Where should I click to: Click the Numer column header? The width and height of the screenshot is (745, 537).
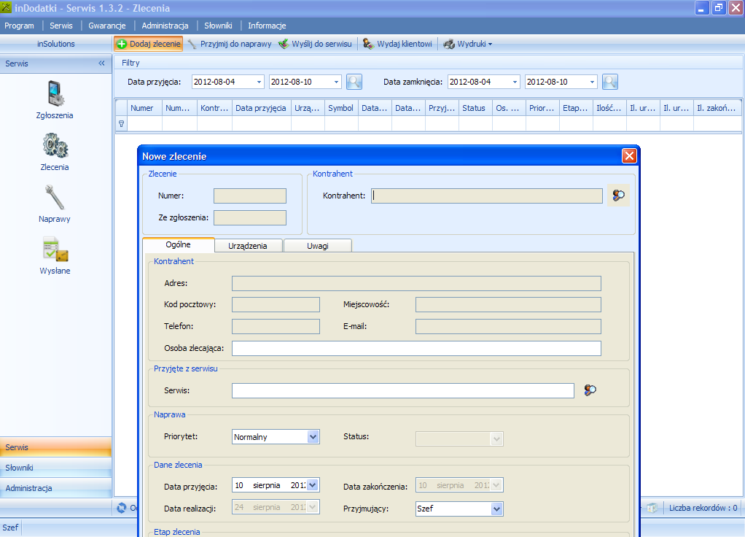click(144, 108)
